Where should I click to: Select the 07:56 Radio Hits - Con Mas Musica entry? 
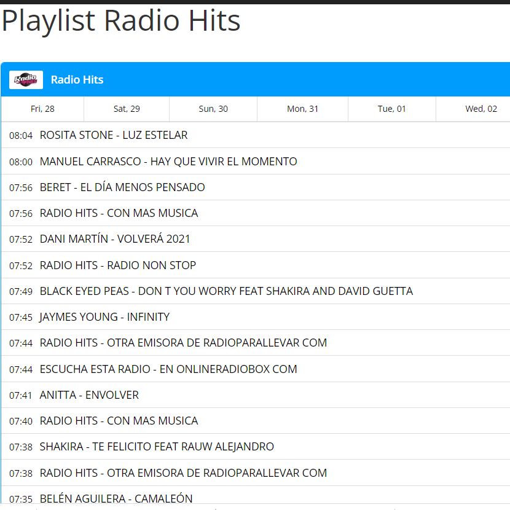[119, 213]
